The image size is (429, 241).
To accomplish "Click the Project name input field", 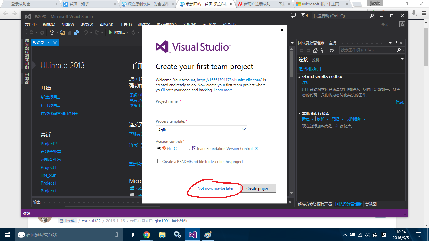I will click(201, 110).
